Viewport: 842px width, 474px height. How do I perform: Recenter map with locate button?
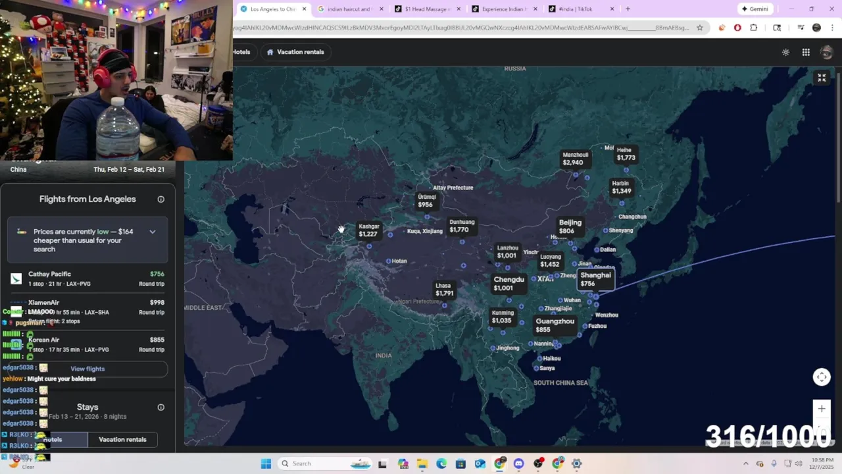click(x=822, y=377)
